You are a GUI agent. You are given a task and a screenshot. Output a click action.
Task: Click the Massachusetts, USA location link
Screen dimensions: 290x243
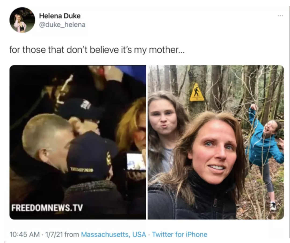114,234
